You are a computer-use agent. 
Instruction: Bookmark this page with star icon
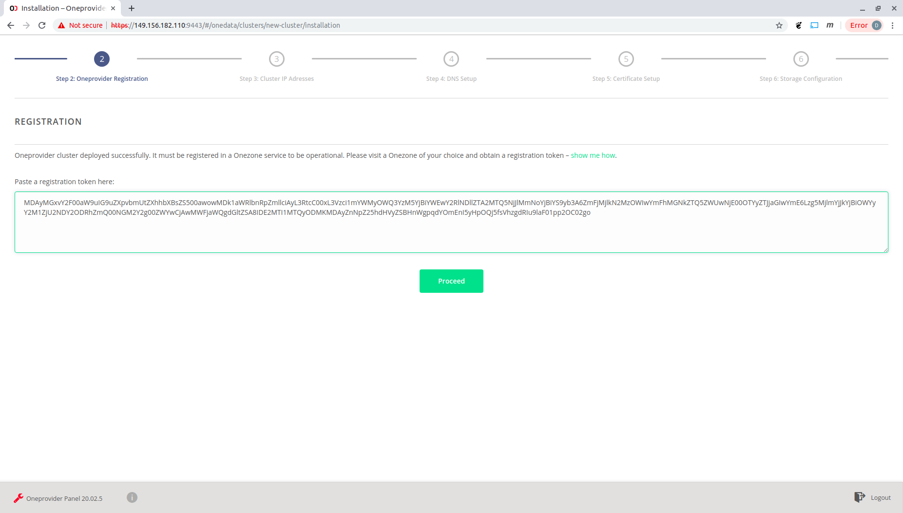(x=779, y=25)
